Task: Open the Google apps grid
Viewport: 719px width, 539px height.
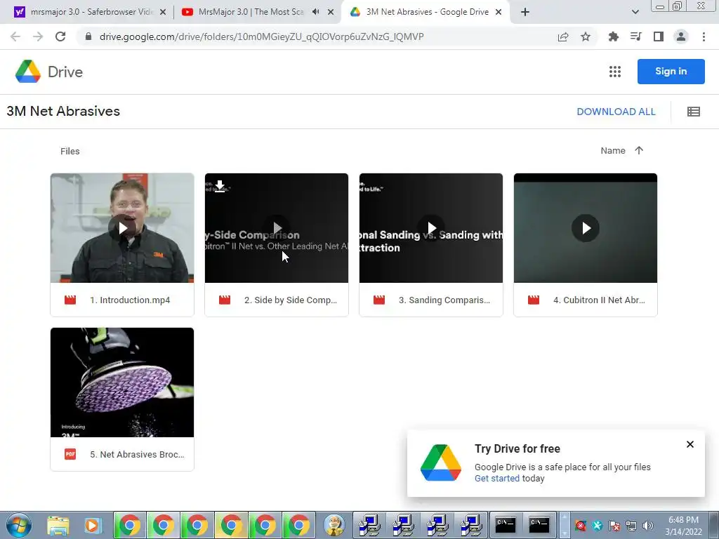Action: [614, 72]
